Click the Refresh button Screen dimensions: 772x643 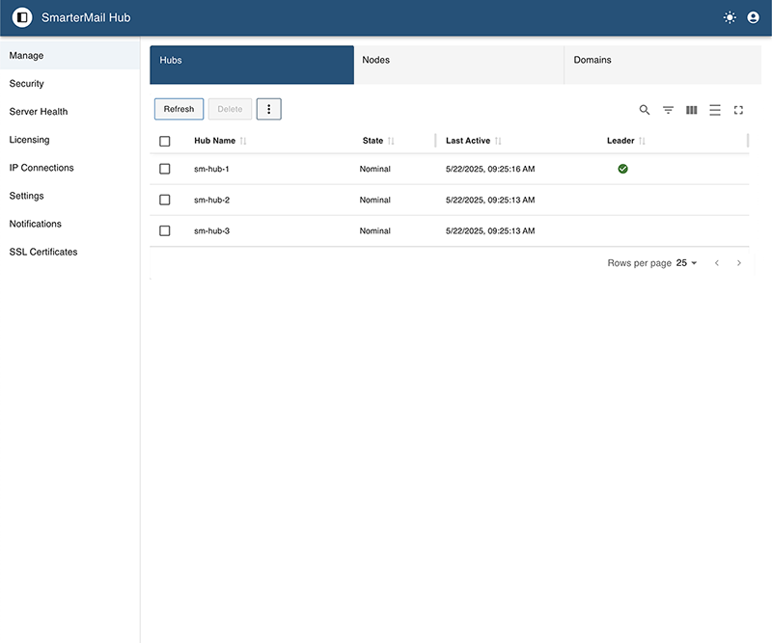179,109
